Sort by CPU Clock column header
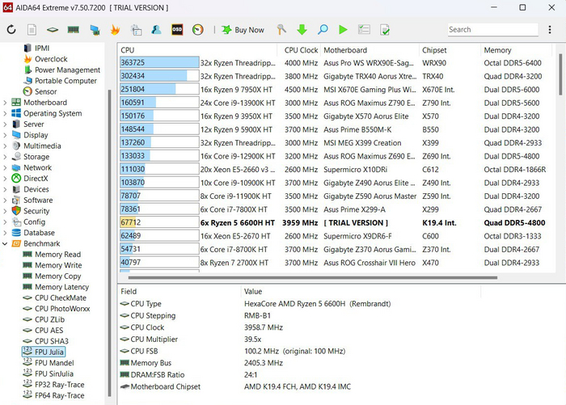The width and height of the screenshot is (566, 405). coord(301,50)
